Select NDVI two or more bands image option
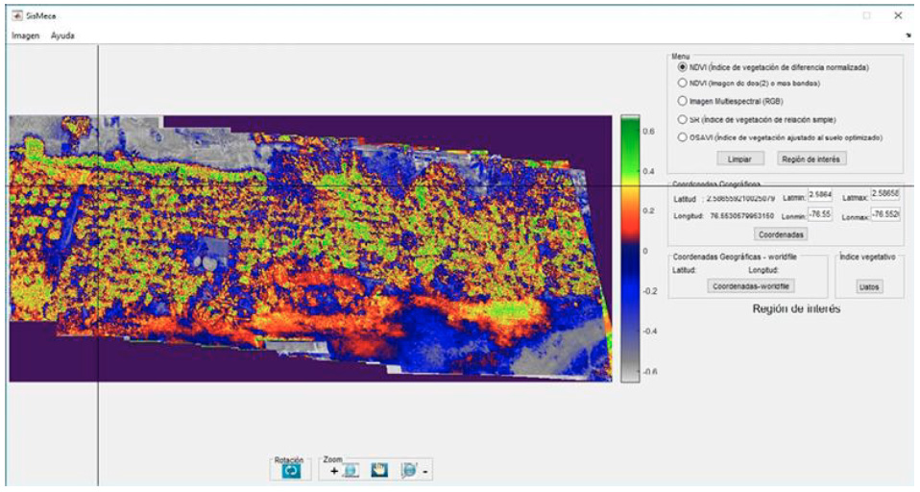Image resolution: width=920 pixels, height=492 pixels. click(683, 84)
